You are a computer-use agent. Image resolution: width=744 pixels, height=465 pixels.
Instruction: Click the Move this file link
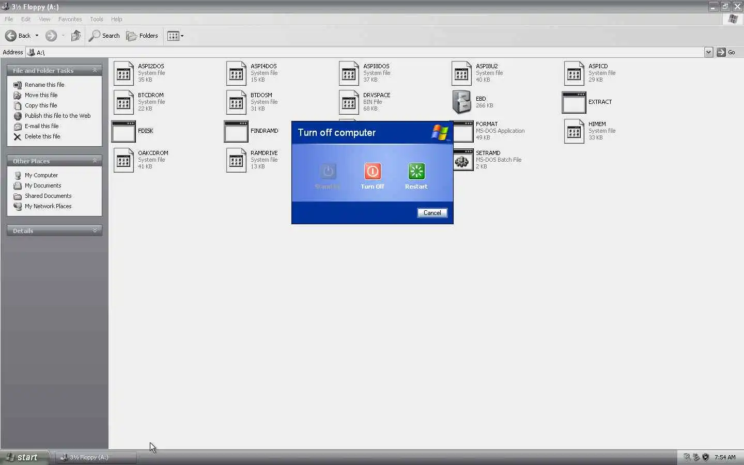coord(41,95)
